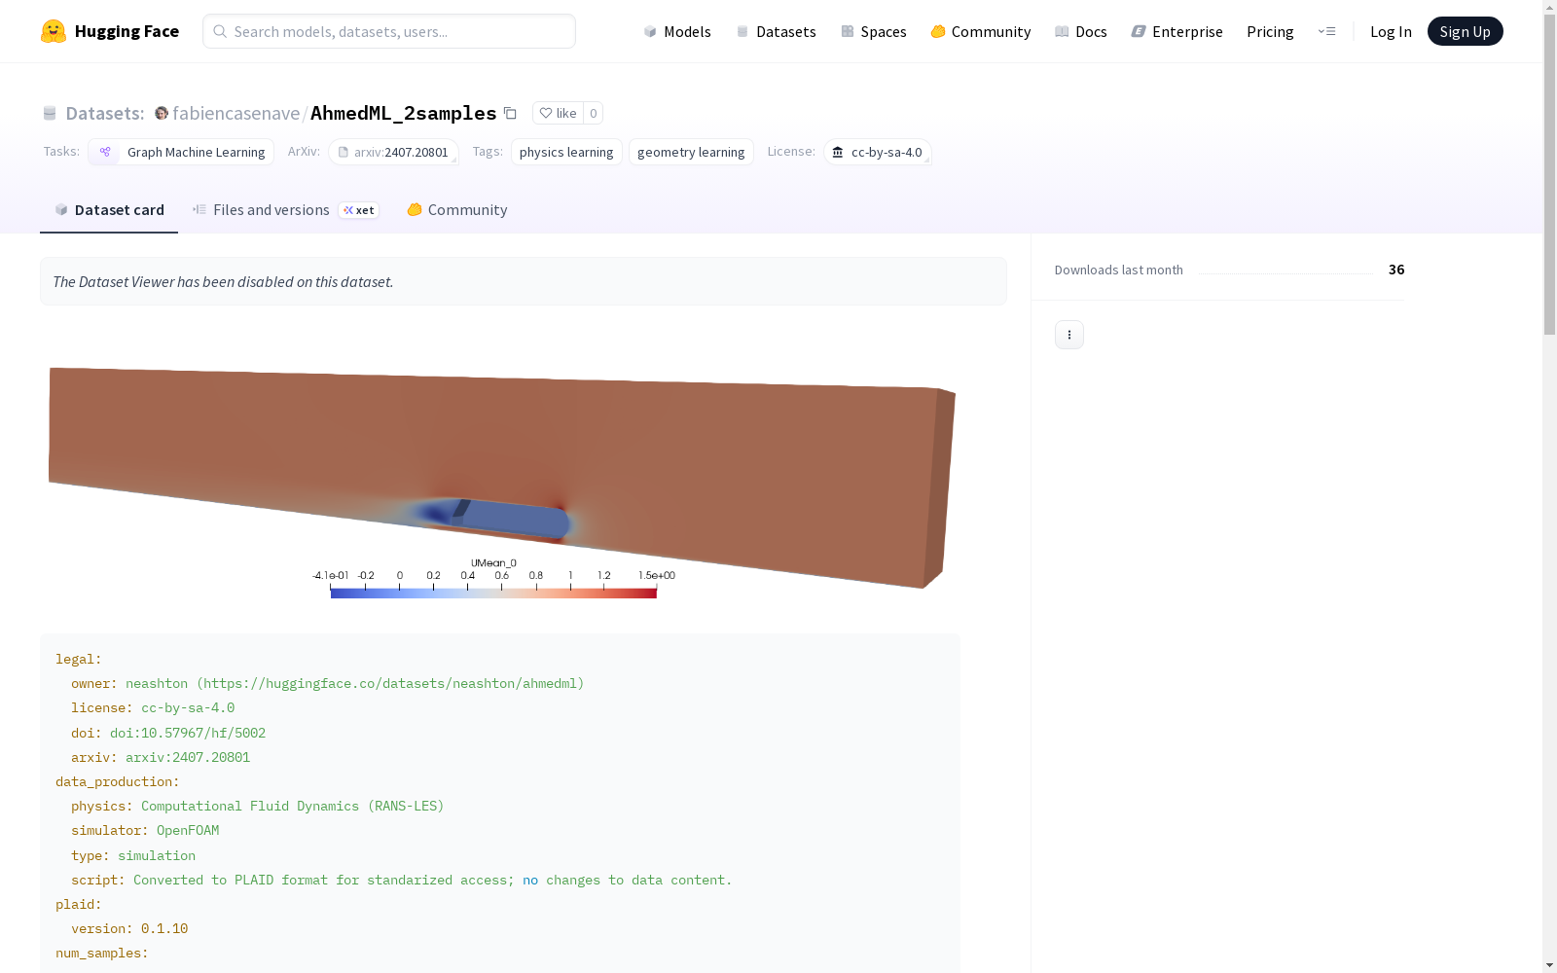The width and height of the screenshot is (1557, 973).
Task: Open the AhmedML_2samples dataset title link
Action: pos(403,113)
